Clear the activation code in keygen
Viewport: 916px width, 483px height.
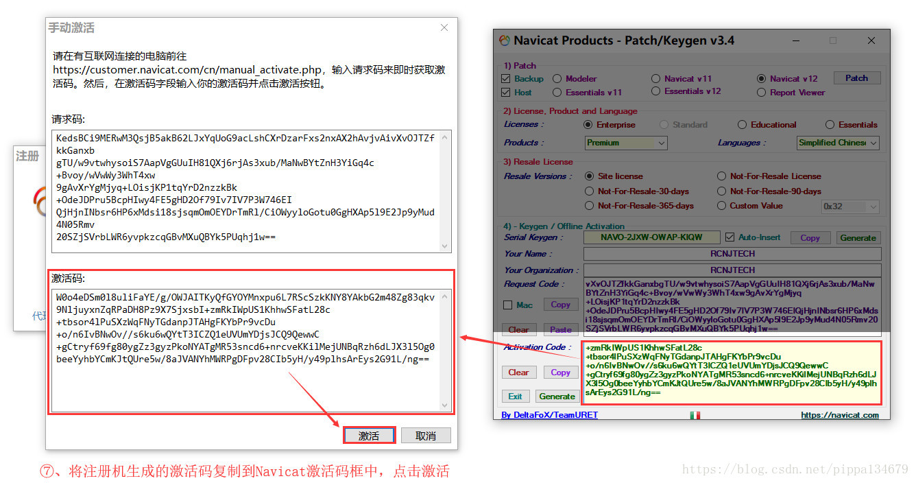(518, 373)
